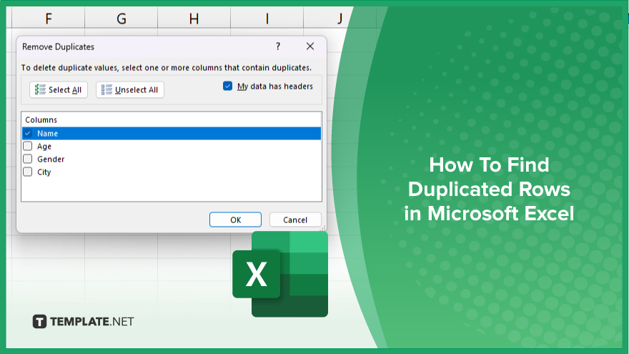Select column I header
629x354 pixels.
[x=267, y=19]
